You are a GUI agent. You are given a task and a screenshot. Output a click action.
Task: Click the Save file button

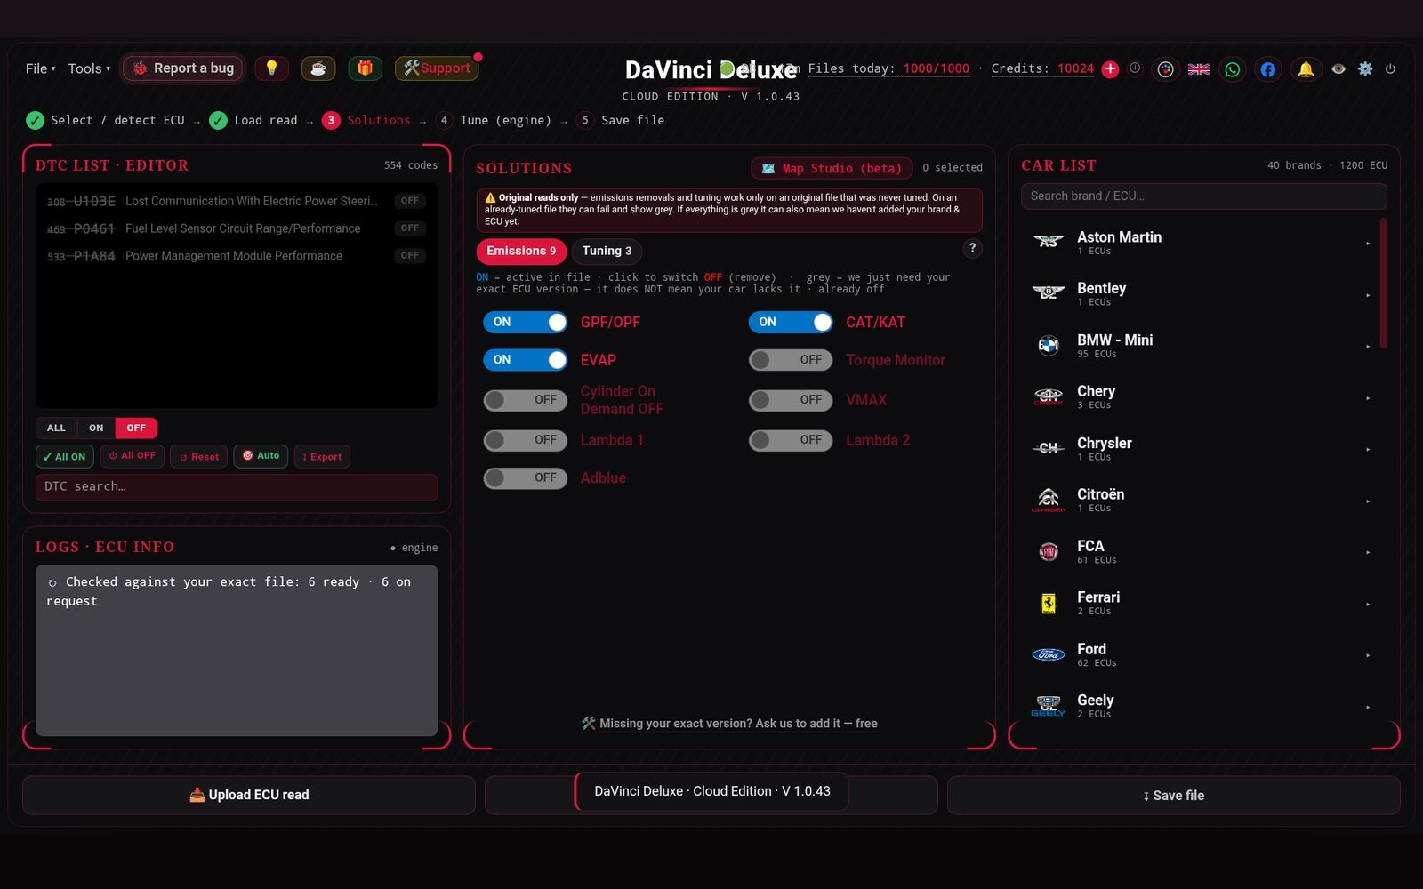tap(1174, 796)
